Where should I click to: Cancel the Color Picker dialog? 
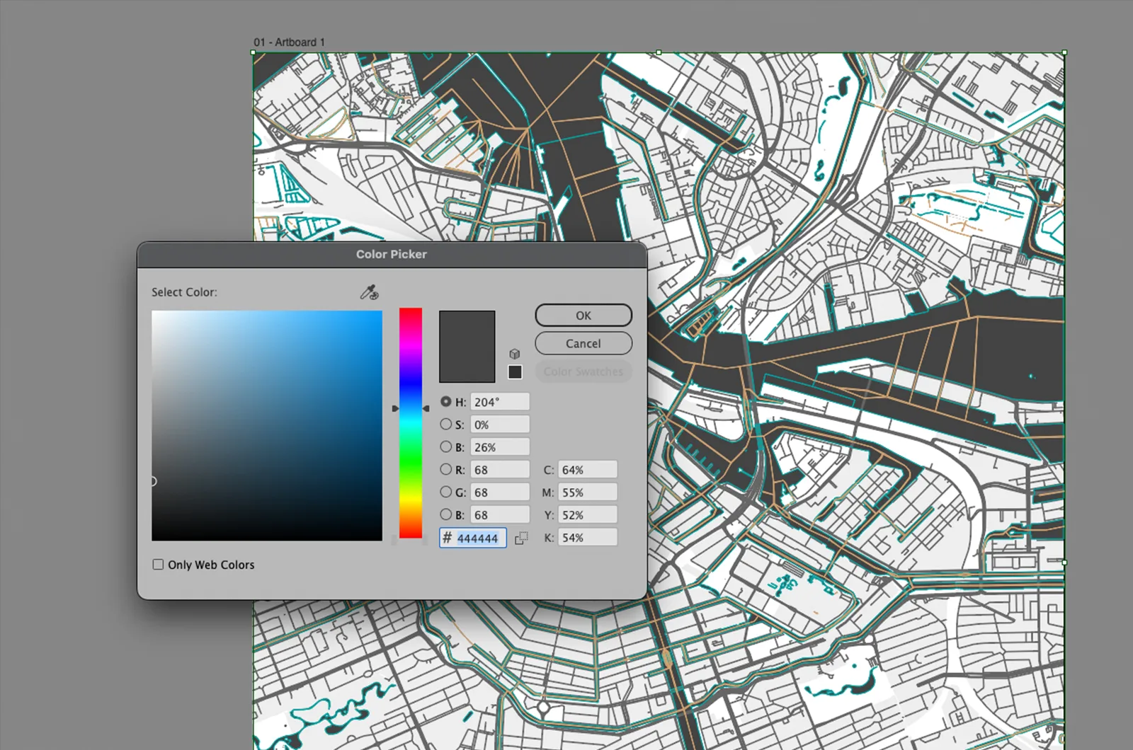[583, 343]
